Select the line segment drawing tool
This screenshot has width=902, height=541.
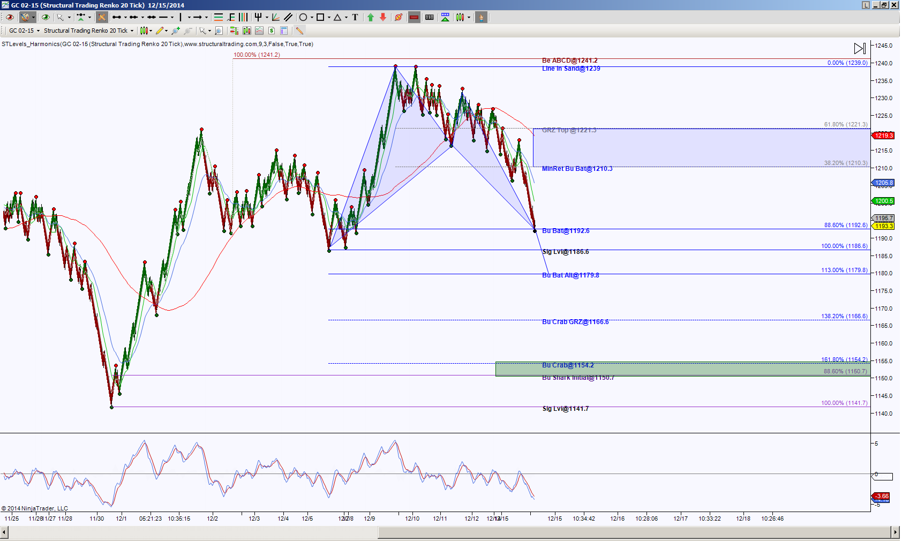click(116, 17)
